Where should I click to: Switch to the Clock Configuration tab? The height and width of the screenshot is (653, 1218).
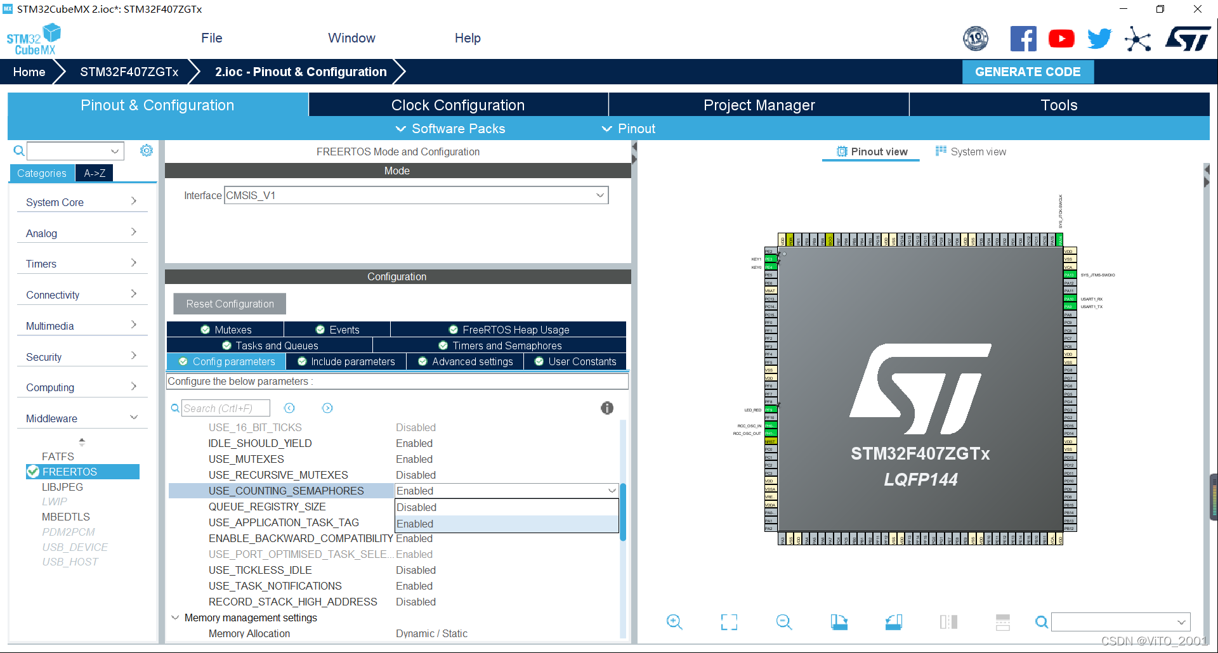[458, 105]
